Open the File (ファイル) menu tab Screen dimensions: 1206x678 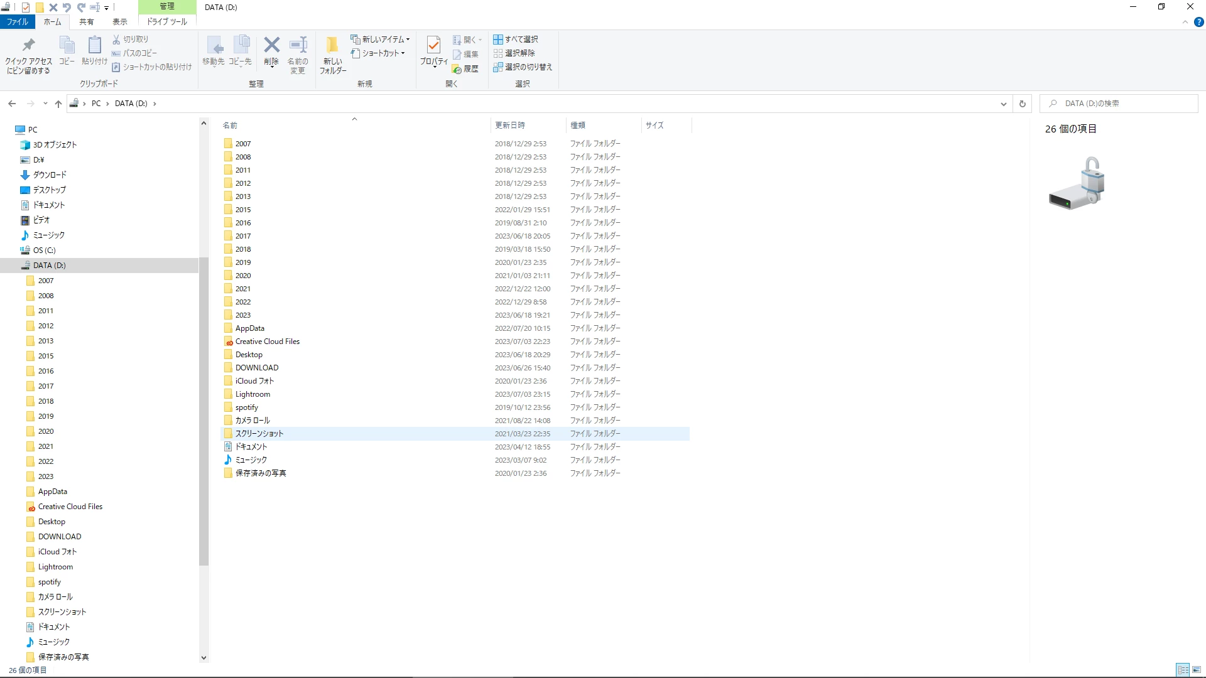(x=18, y=21)
